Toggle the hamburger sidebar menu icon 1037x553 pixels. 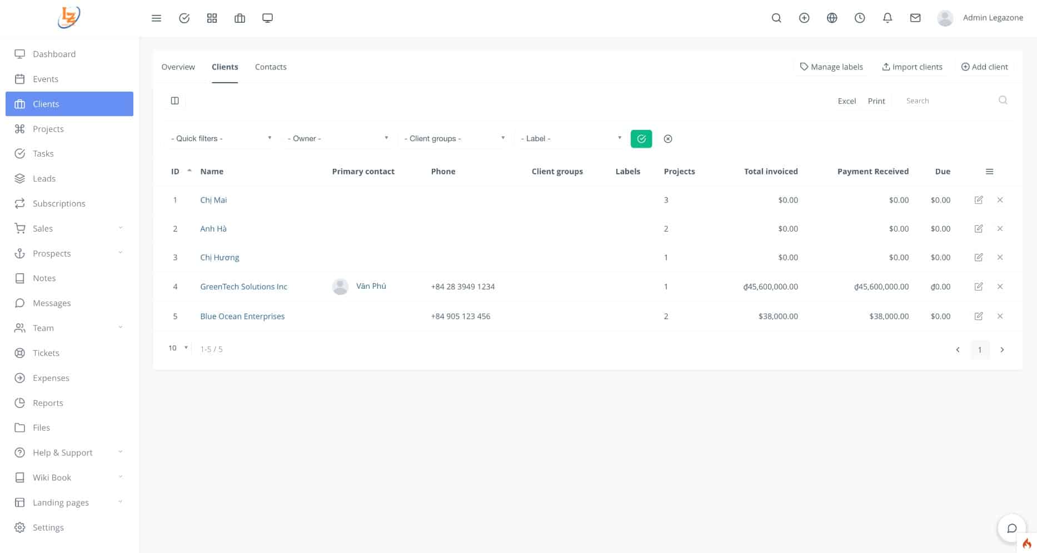tap(156, 18)
